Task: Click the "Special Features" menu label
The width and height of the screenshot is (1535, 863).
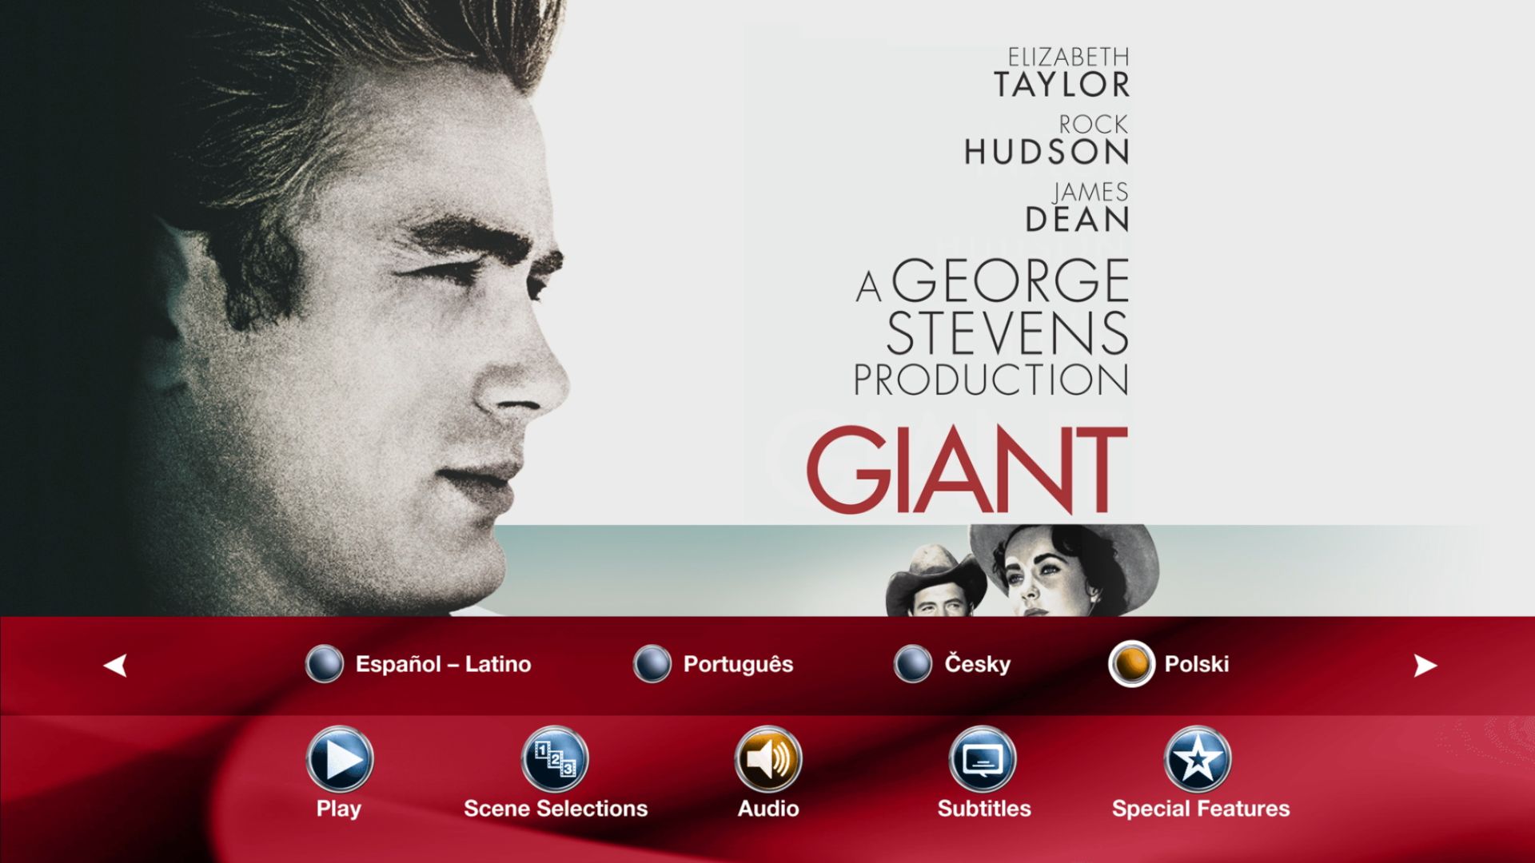Action: click(1201, 809)
